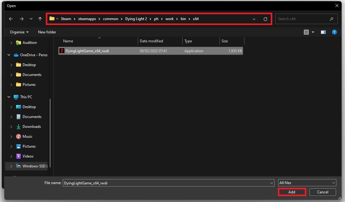This screenshot has width=345, height=202.
Task: Open recent locations chevron next to forward arrow
Action: point(31,19)
